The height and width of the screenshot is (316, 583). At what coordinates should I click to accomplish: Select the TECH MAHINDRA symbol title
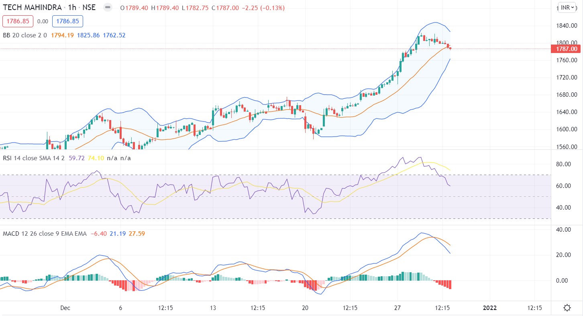tap(33, 8)
